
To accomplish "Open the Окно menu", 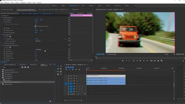I will click(x=34, y=3).
